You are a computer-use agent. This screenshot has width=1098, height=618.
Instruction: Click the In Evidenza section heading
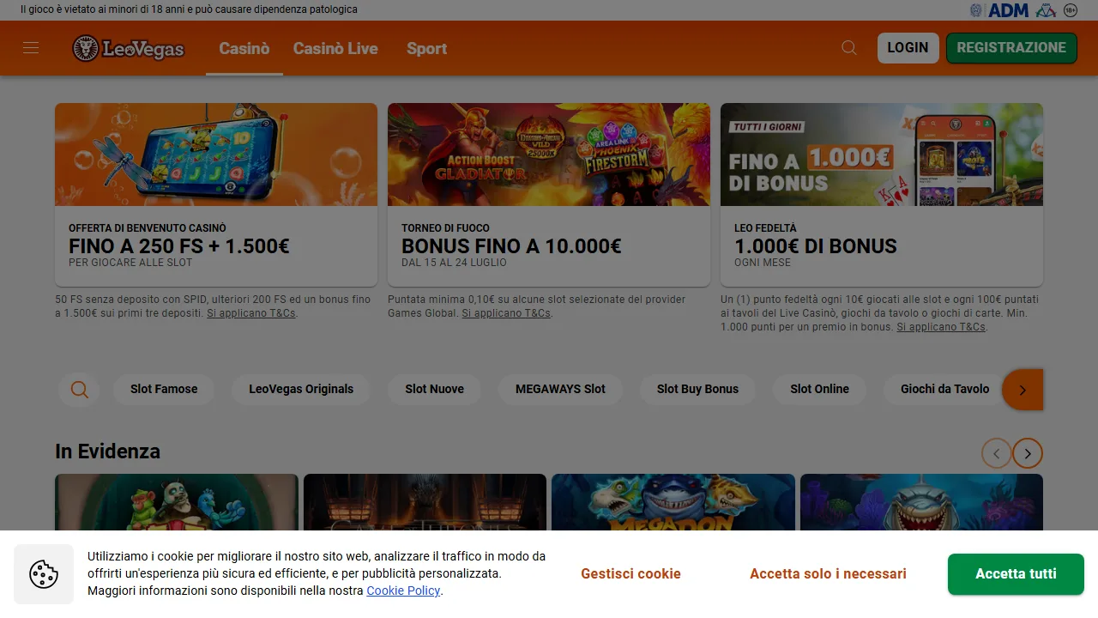click(107, 451)
